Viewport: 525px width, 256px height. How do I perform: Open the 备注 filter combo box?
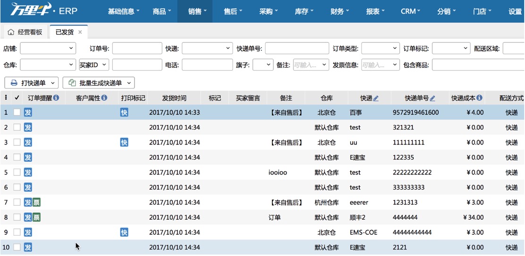312,65
